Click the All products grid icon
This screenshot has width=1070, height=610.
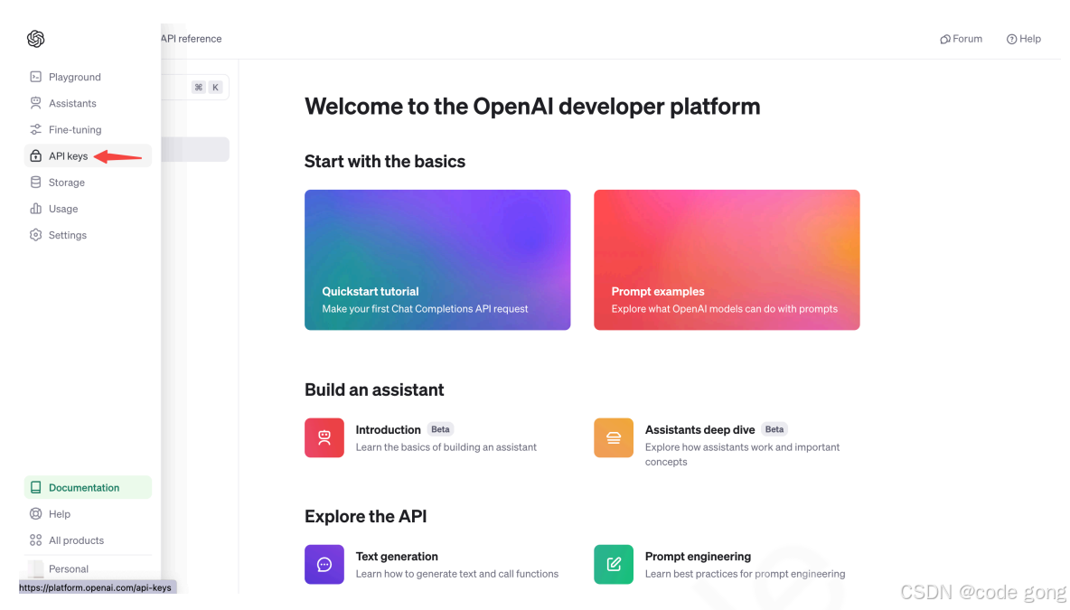[35, 540]
